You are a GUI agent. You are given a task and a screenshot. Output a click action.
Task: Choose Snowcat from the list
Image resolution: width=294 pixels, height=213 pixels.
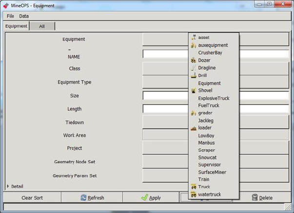coord(214,157)
